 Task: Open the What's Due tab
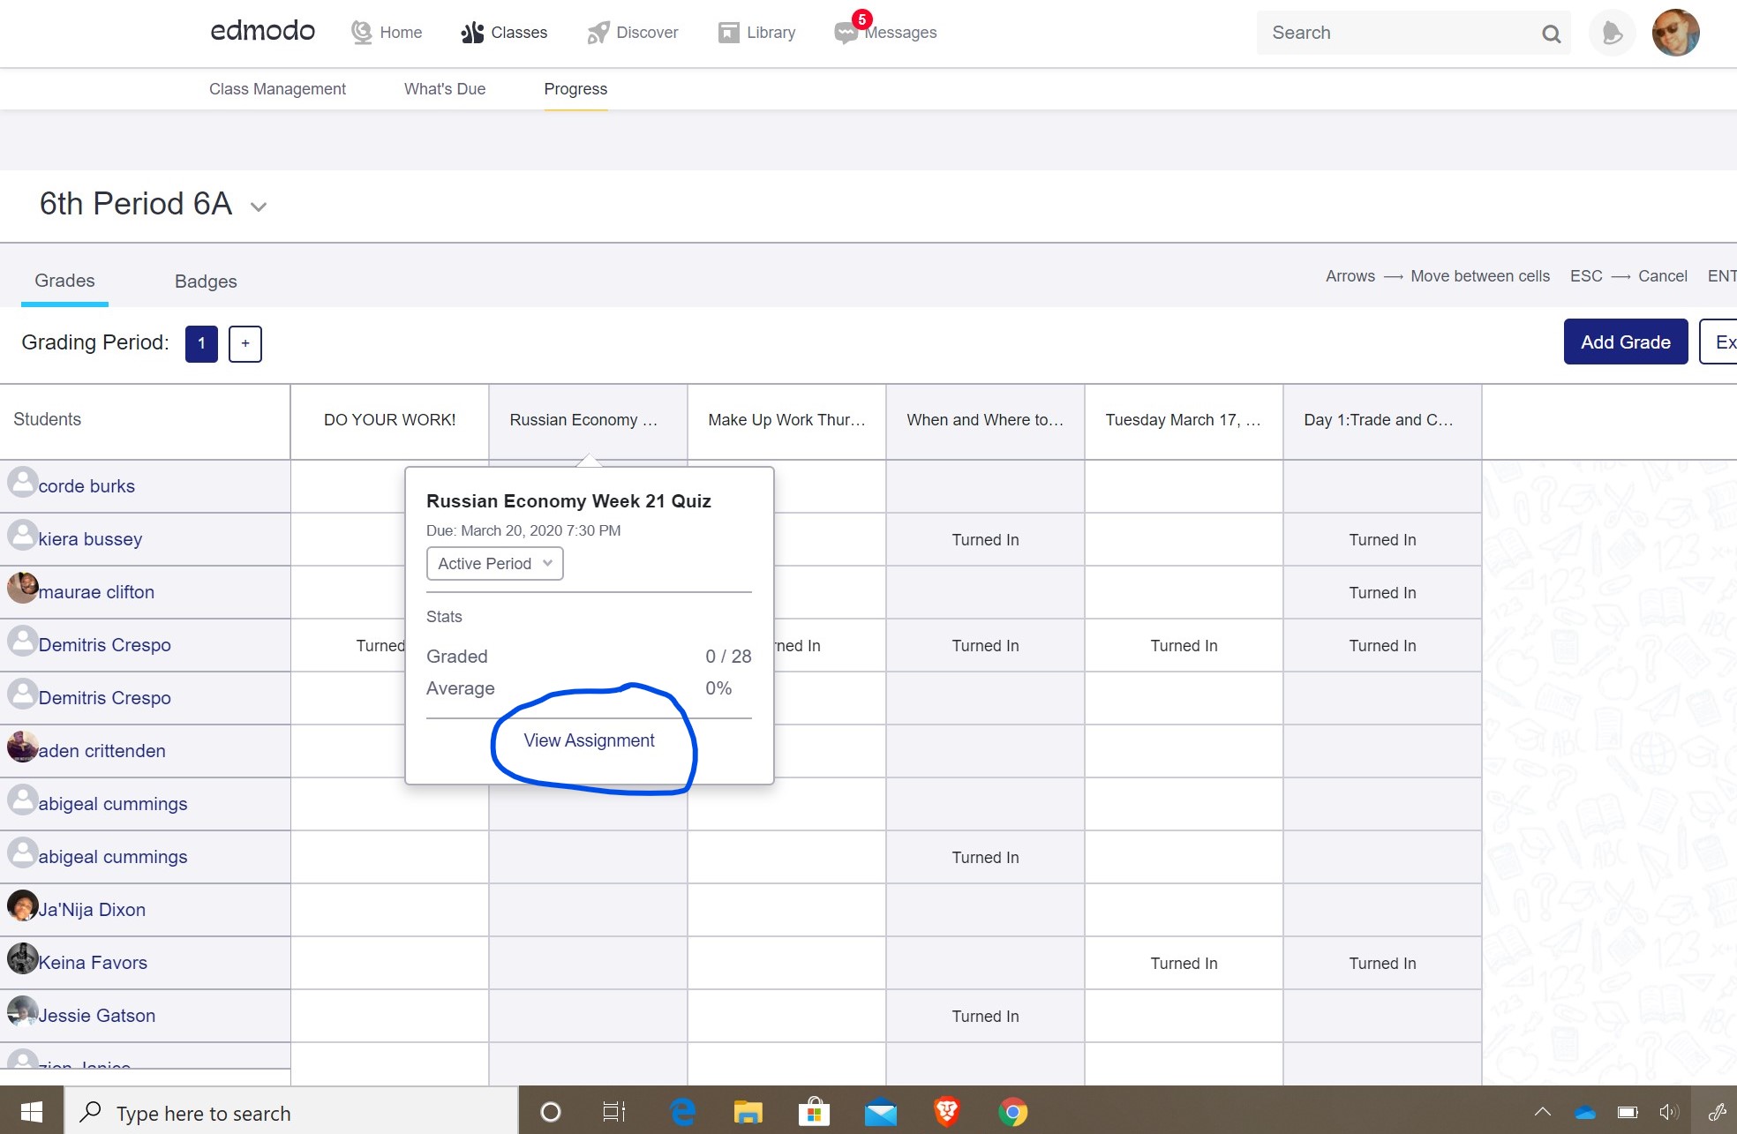coord(445,89)
